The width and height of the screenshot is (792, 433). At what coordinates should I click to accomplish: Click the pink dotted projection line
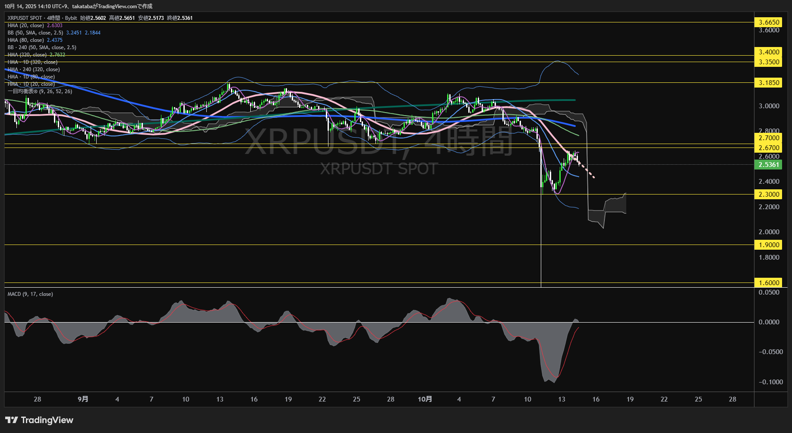587,170
